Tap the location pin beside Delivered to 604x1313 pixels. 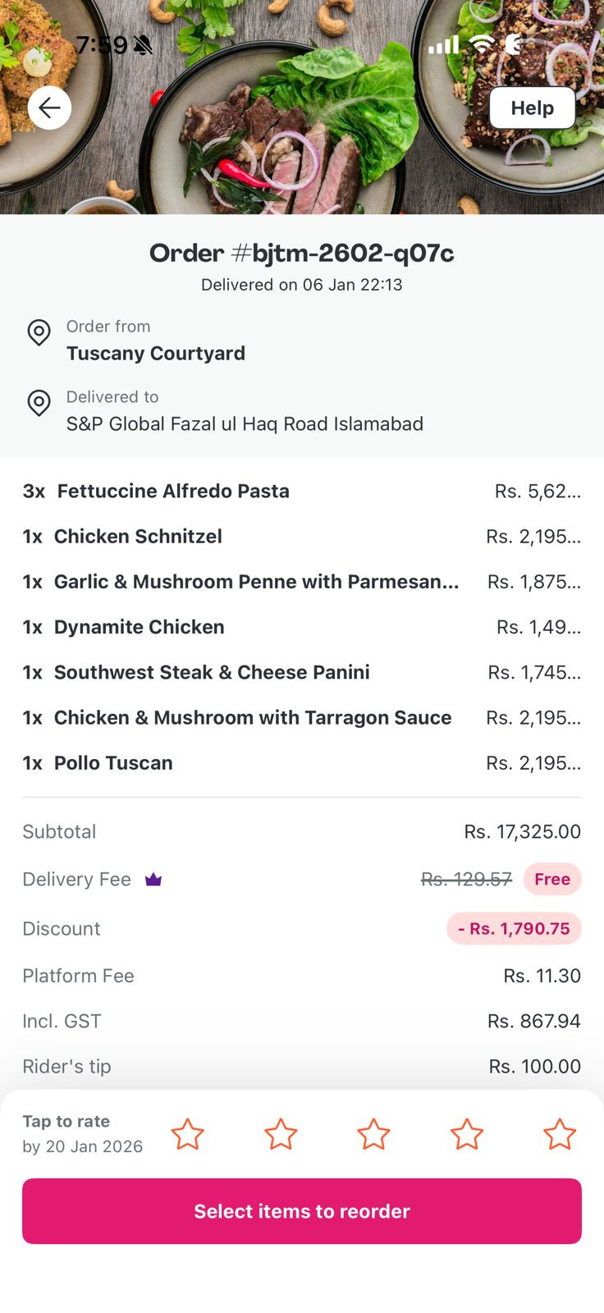39,403
